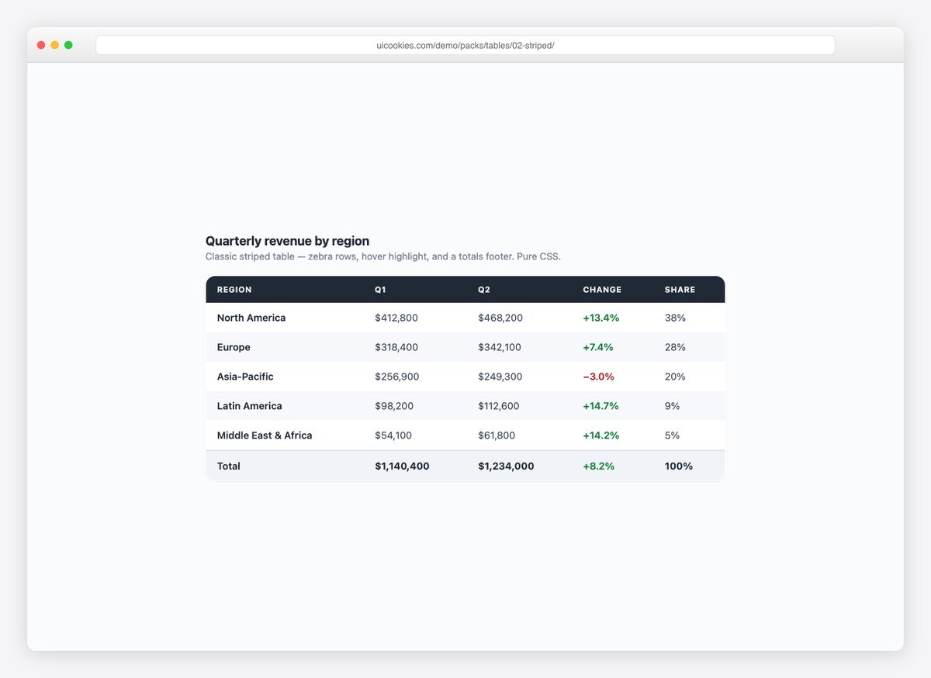Click the 'Classic striped table' description text

tap(383, 256)
